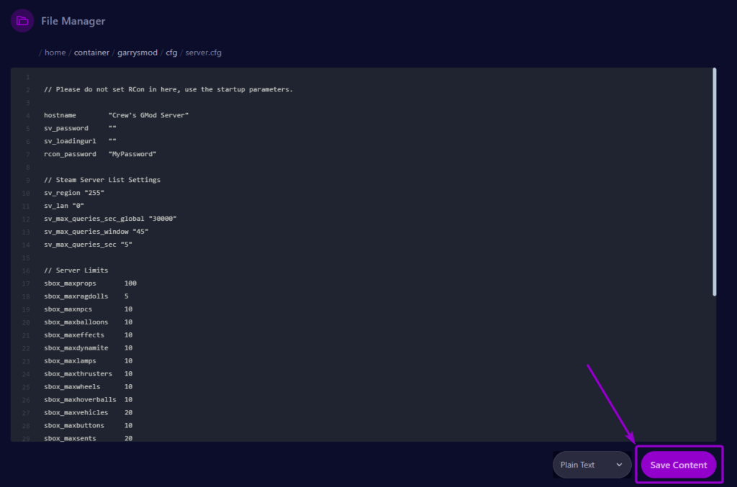The height and width of the screenshot is (487, 737).
Task: Click the rcon_password "MyPassword" line
Action: (x=100, y=154)
